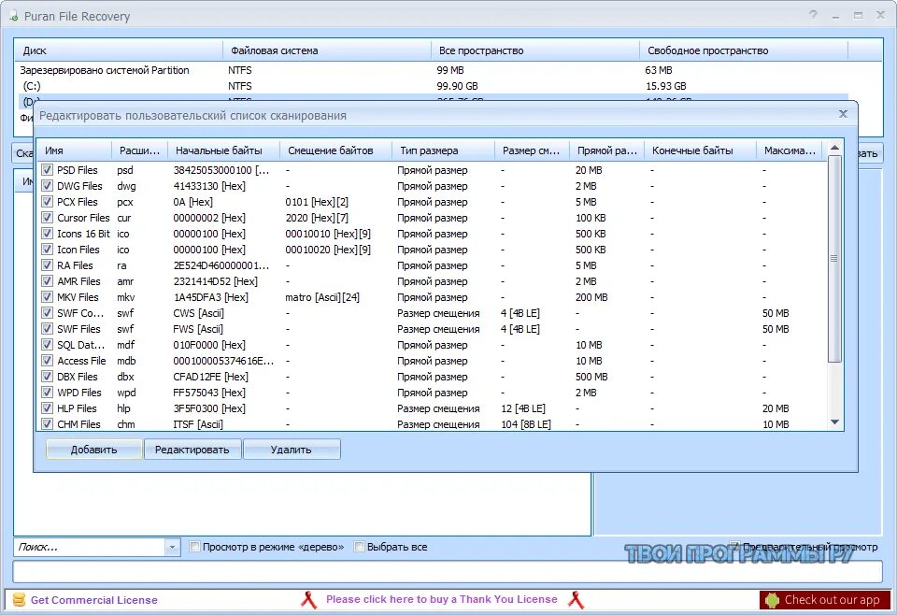Sort by Прямой ра... column header
Image resolution: width=897 pixels, height=615 pixels.
[x=607, y=150]
